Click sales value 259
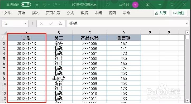 click(x=124, y=59)
